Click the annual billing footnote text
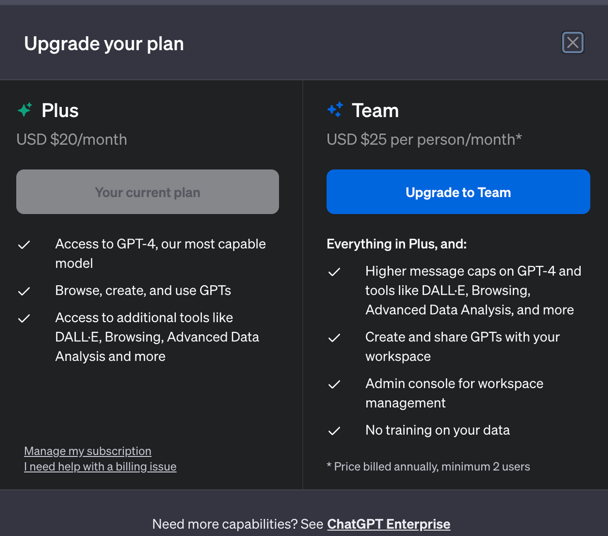 click(x=429, y=467)
